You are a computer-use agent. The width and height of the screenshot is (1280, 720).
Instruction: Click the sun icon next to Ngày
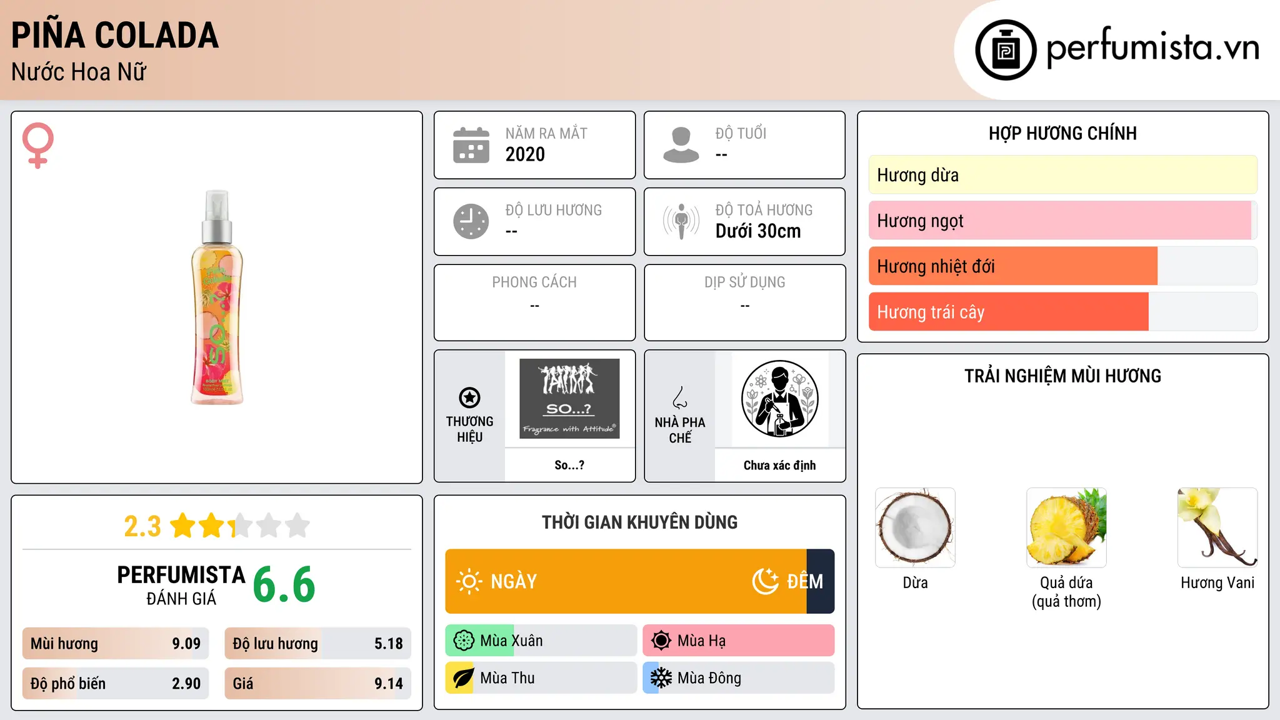[469, 581]
